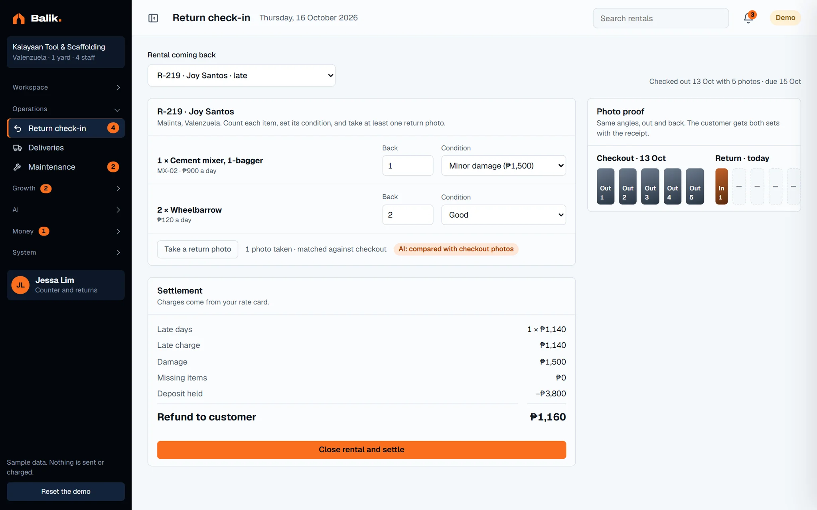Click the Balik house logo icon
Screen dimensions: 817x510
[18, 18]
